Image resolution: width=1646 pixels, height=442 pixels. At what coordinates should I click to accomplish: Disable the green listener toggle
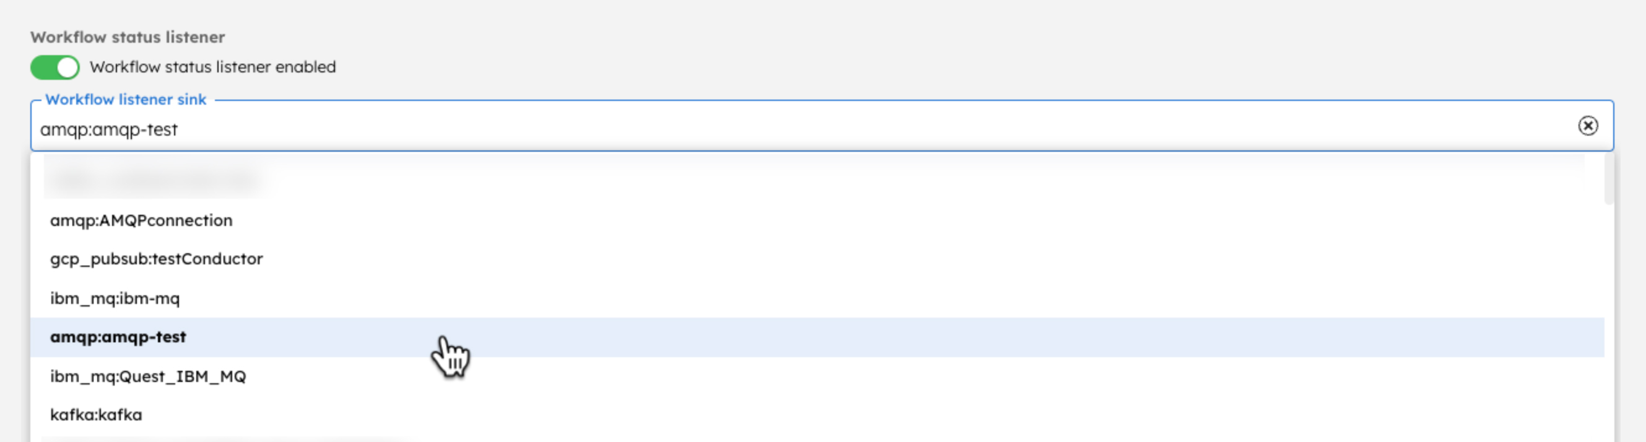click(x=55, y=67)
